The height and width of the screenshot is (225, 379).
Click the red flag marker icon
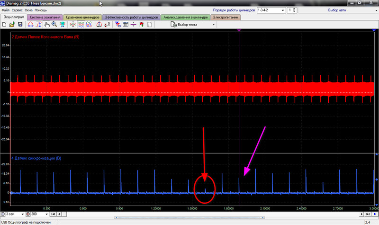click(142, 25)
